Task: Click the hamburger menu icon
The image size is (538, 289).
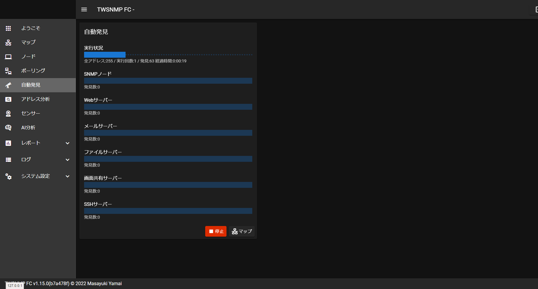Action: click(x=84, y=9)
